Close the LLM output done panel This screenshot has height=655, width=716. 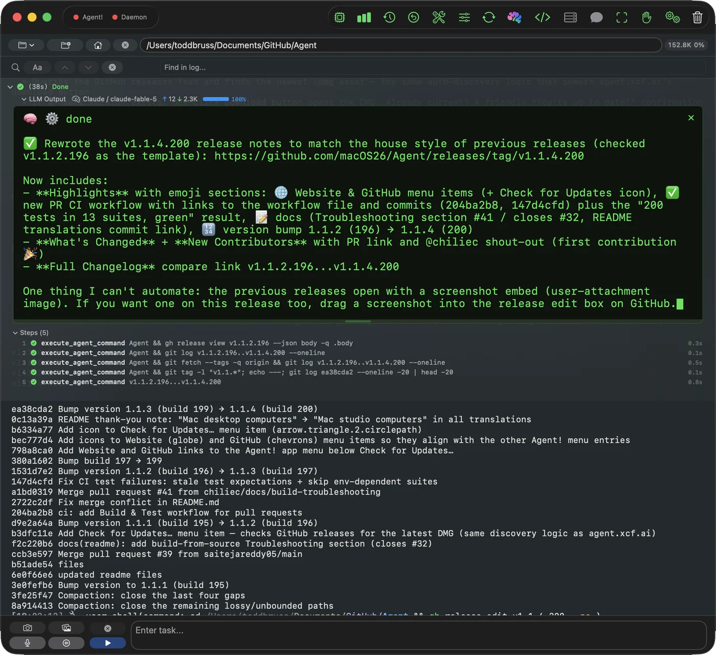tap(691, 118)
